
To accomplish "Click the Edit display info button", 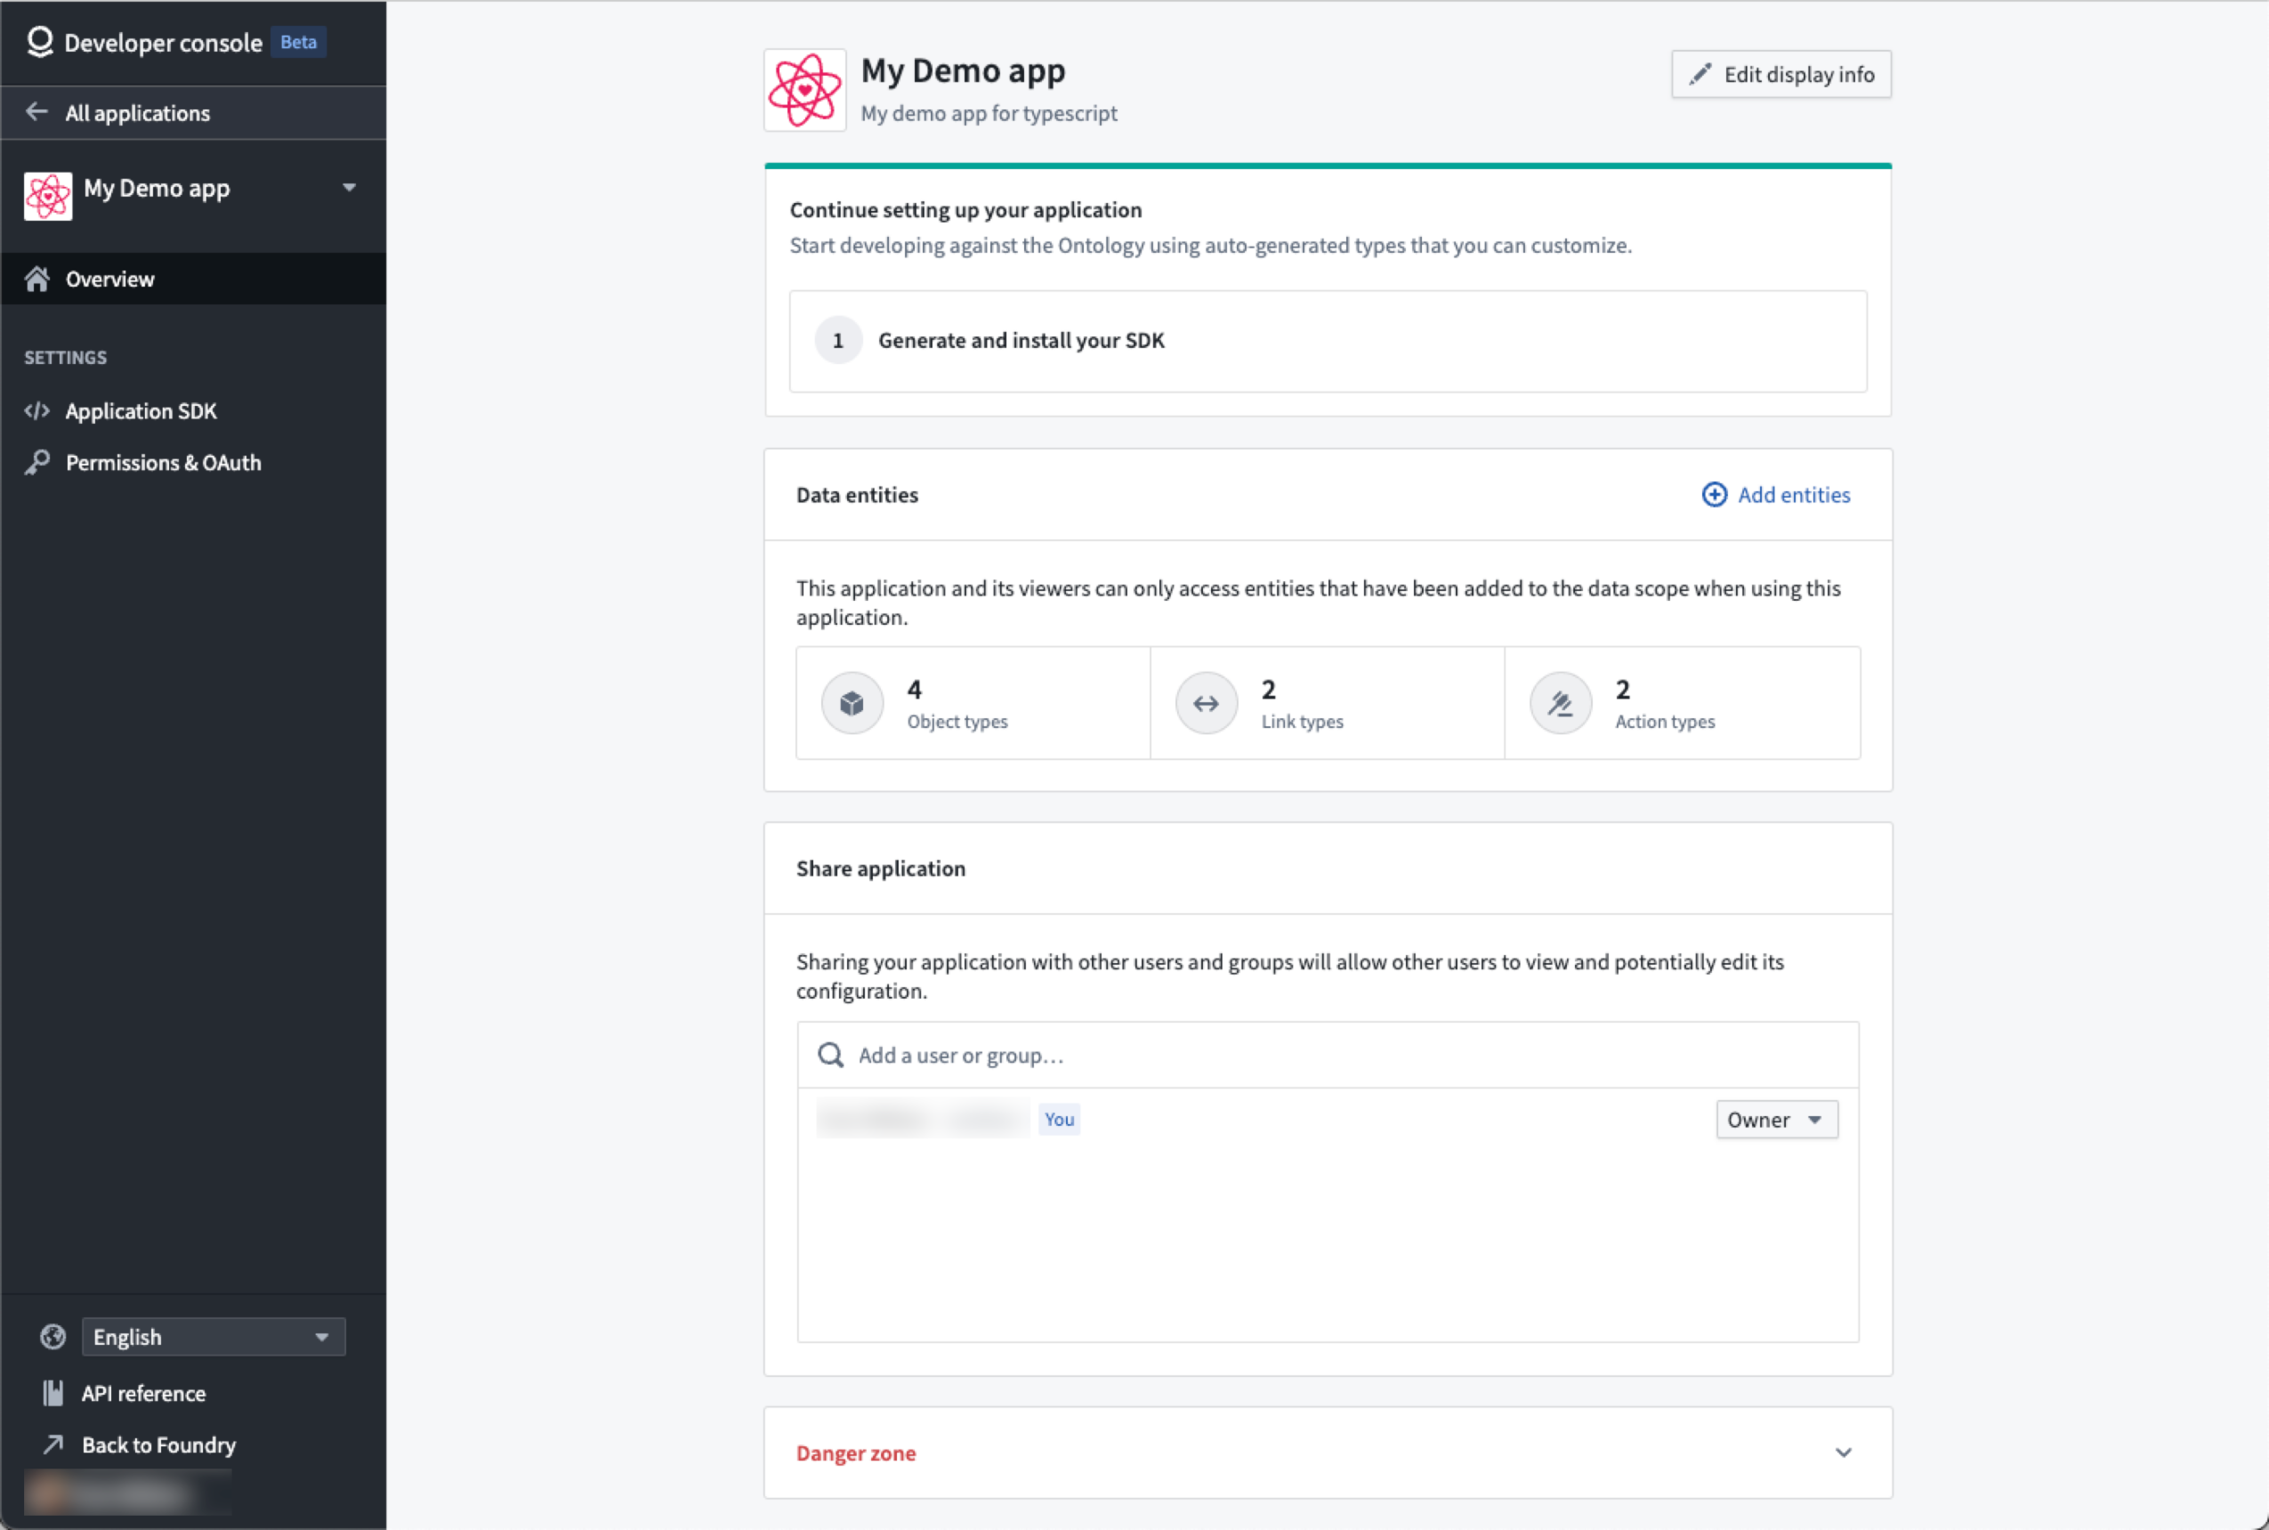I will [x=1780, y=73].
